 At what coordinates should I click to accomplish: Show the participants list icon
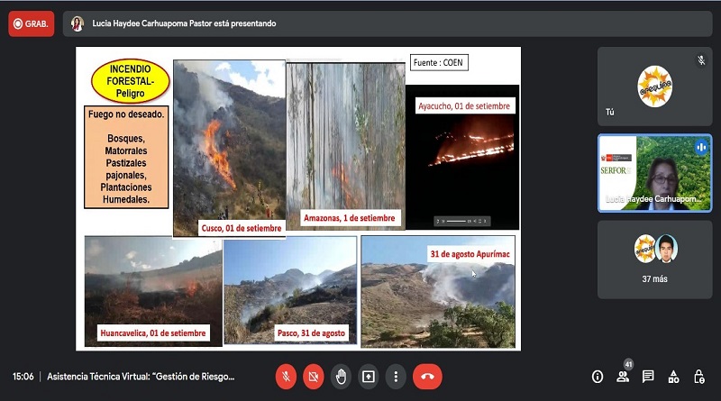[x=623, y=377]
